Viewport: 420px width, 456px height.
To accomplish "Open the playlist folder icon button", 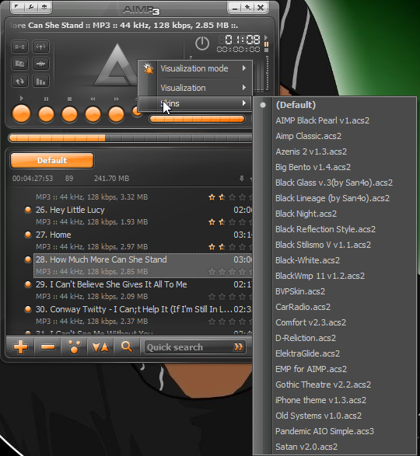I will click(x=19, y=64).
